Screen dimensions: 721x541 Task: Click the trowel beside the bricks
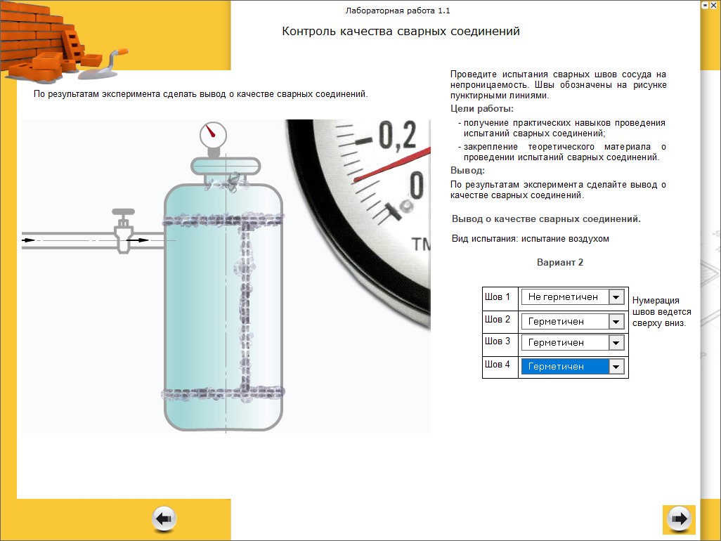(104, 64)
